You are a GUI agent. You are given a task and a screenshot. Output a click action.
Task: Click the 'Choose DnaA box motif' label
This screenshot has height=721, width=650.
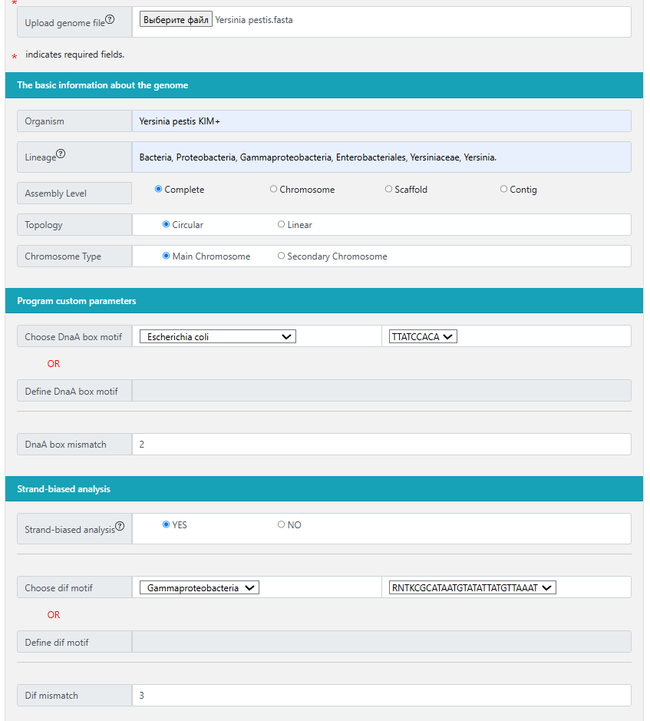(x=73, y=336)
